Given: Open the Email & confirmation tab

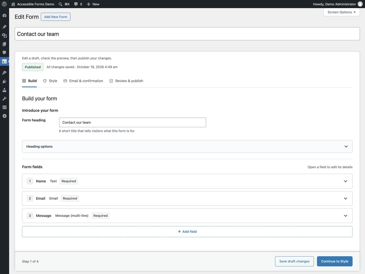Looking at the screenshot, I should point(83,81).
